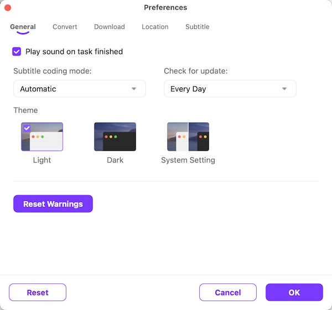Select the Dark theme thumbnail
Viewport: 332px width, 310px height.
tap(115, 137)
